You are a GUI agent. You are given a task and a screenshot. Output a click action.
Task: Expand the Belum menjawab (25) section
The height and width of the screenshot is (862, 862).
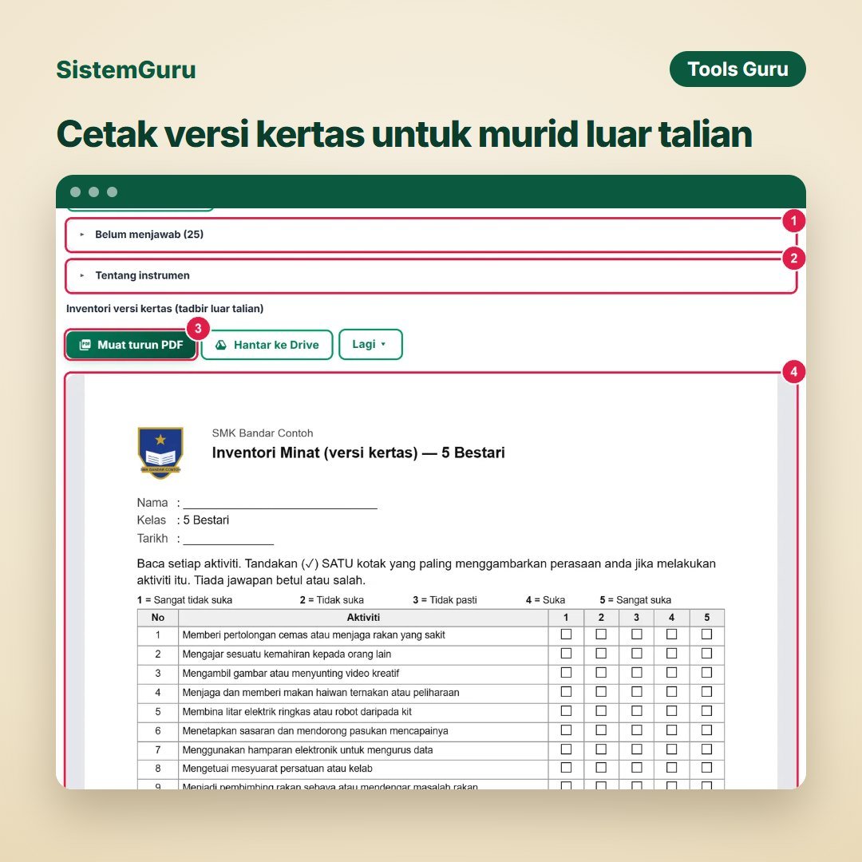[431, 235]
